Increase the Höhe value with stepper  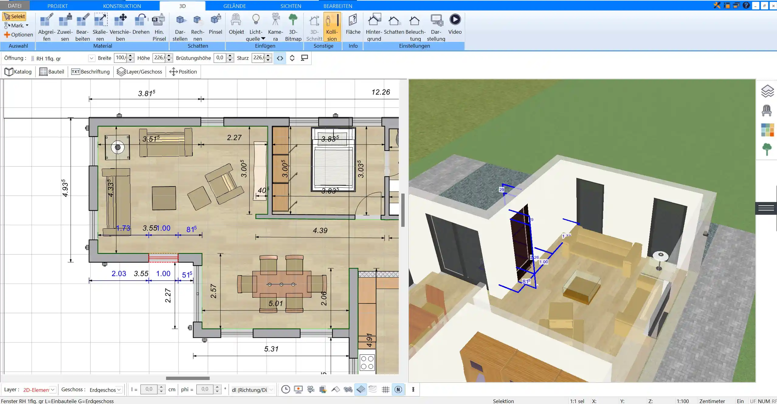[169, 56]
